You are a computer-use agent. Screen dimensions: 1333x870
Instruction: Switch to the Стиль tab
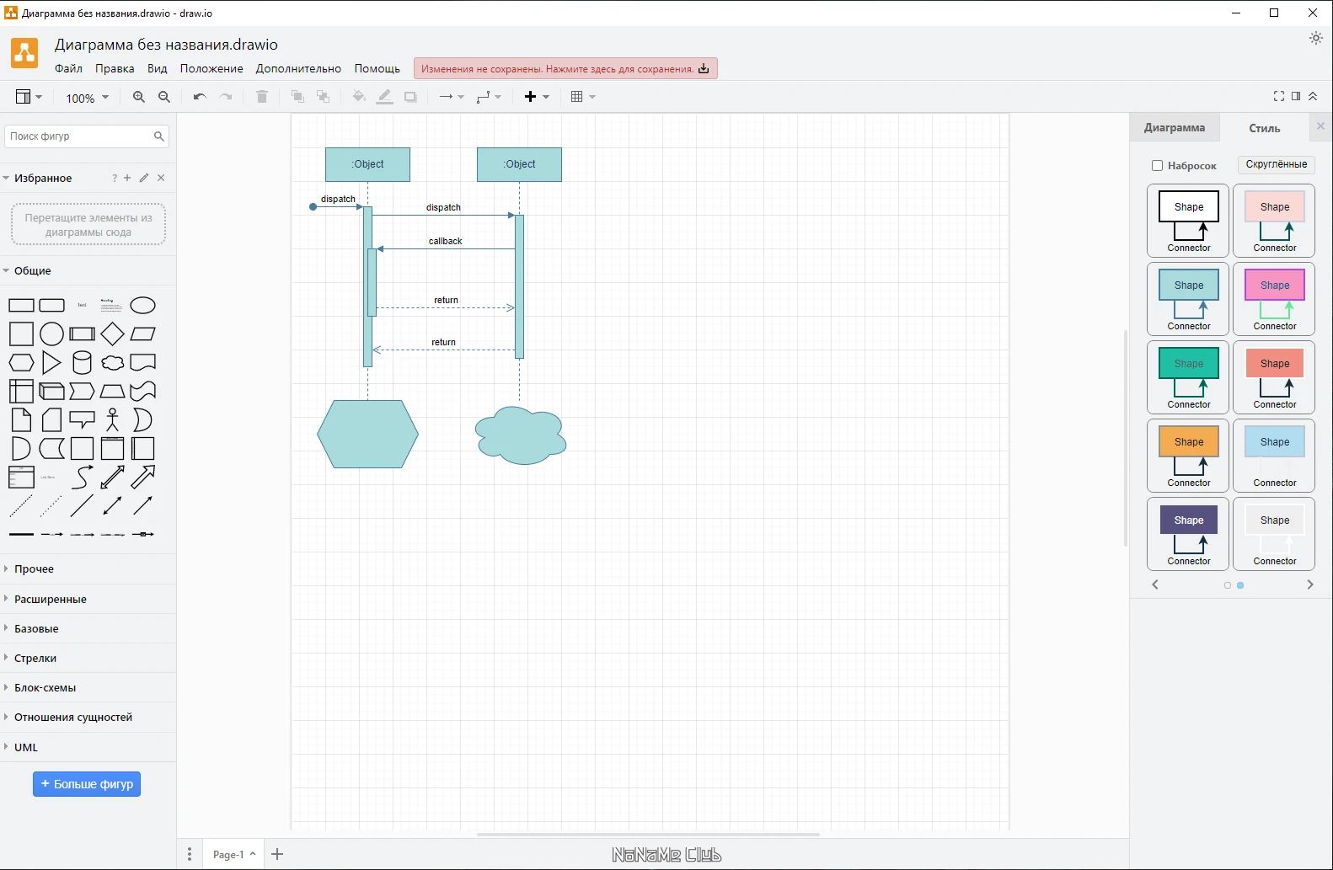click(x=1264, y=127)
